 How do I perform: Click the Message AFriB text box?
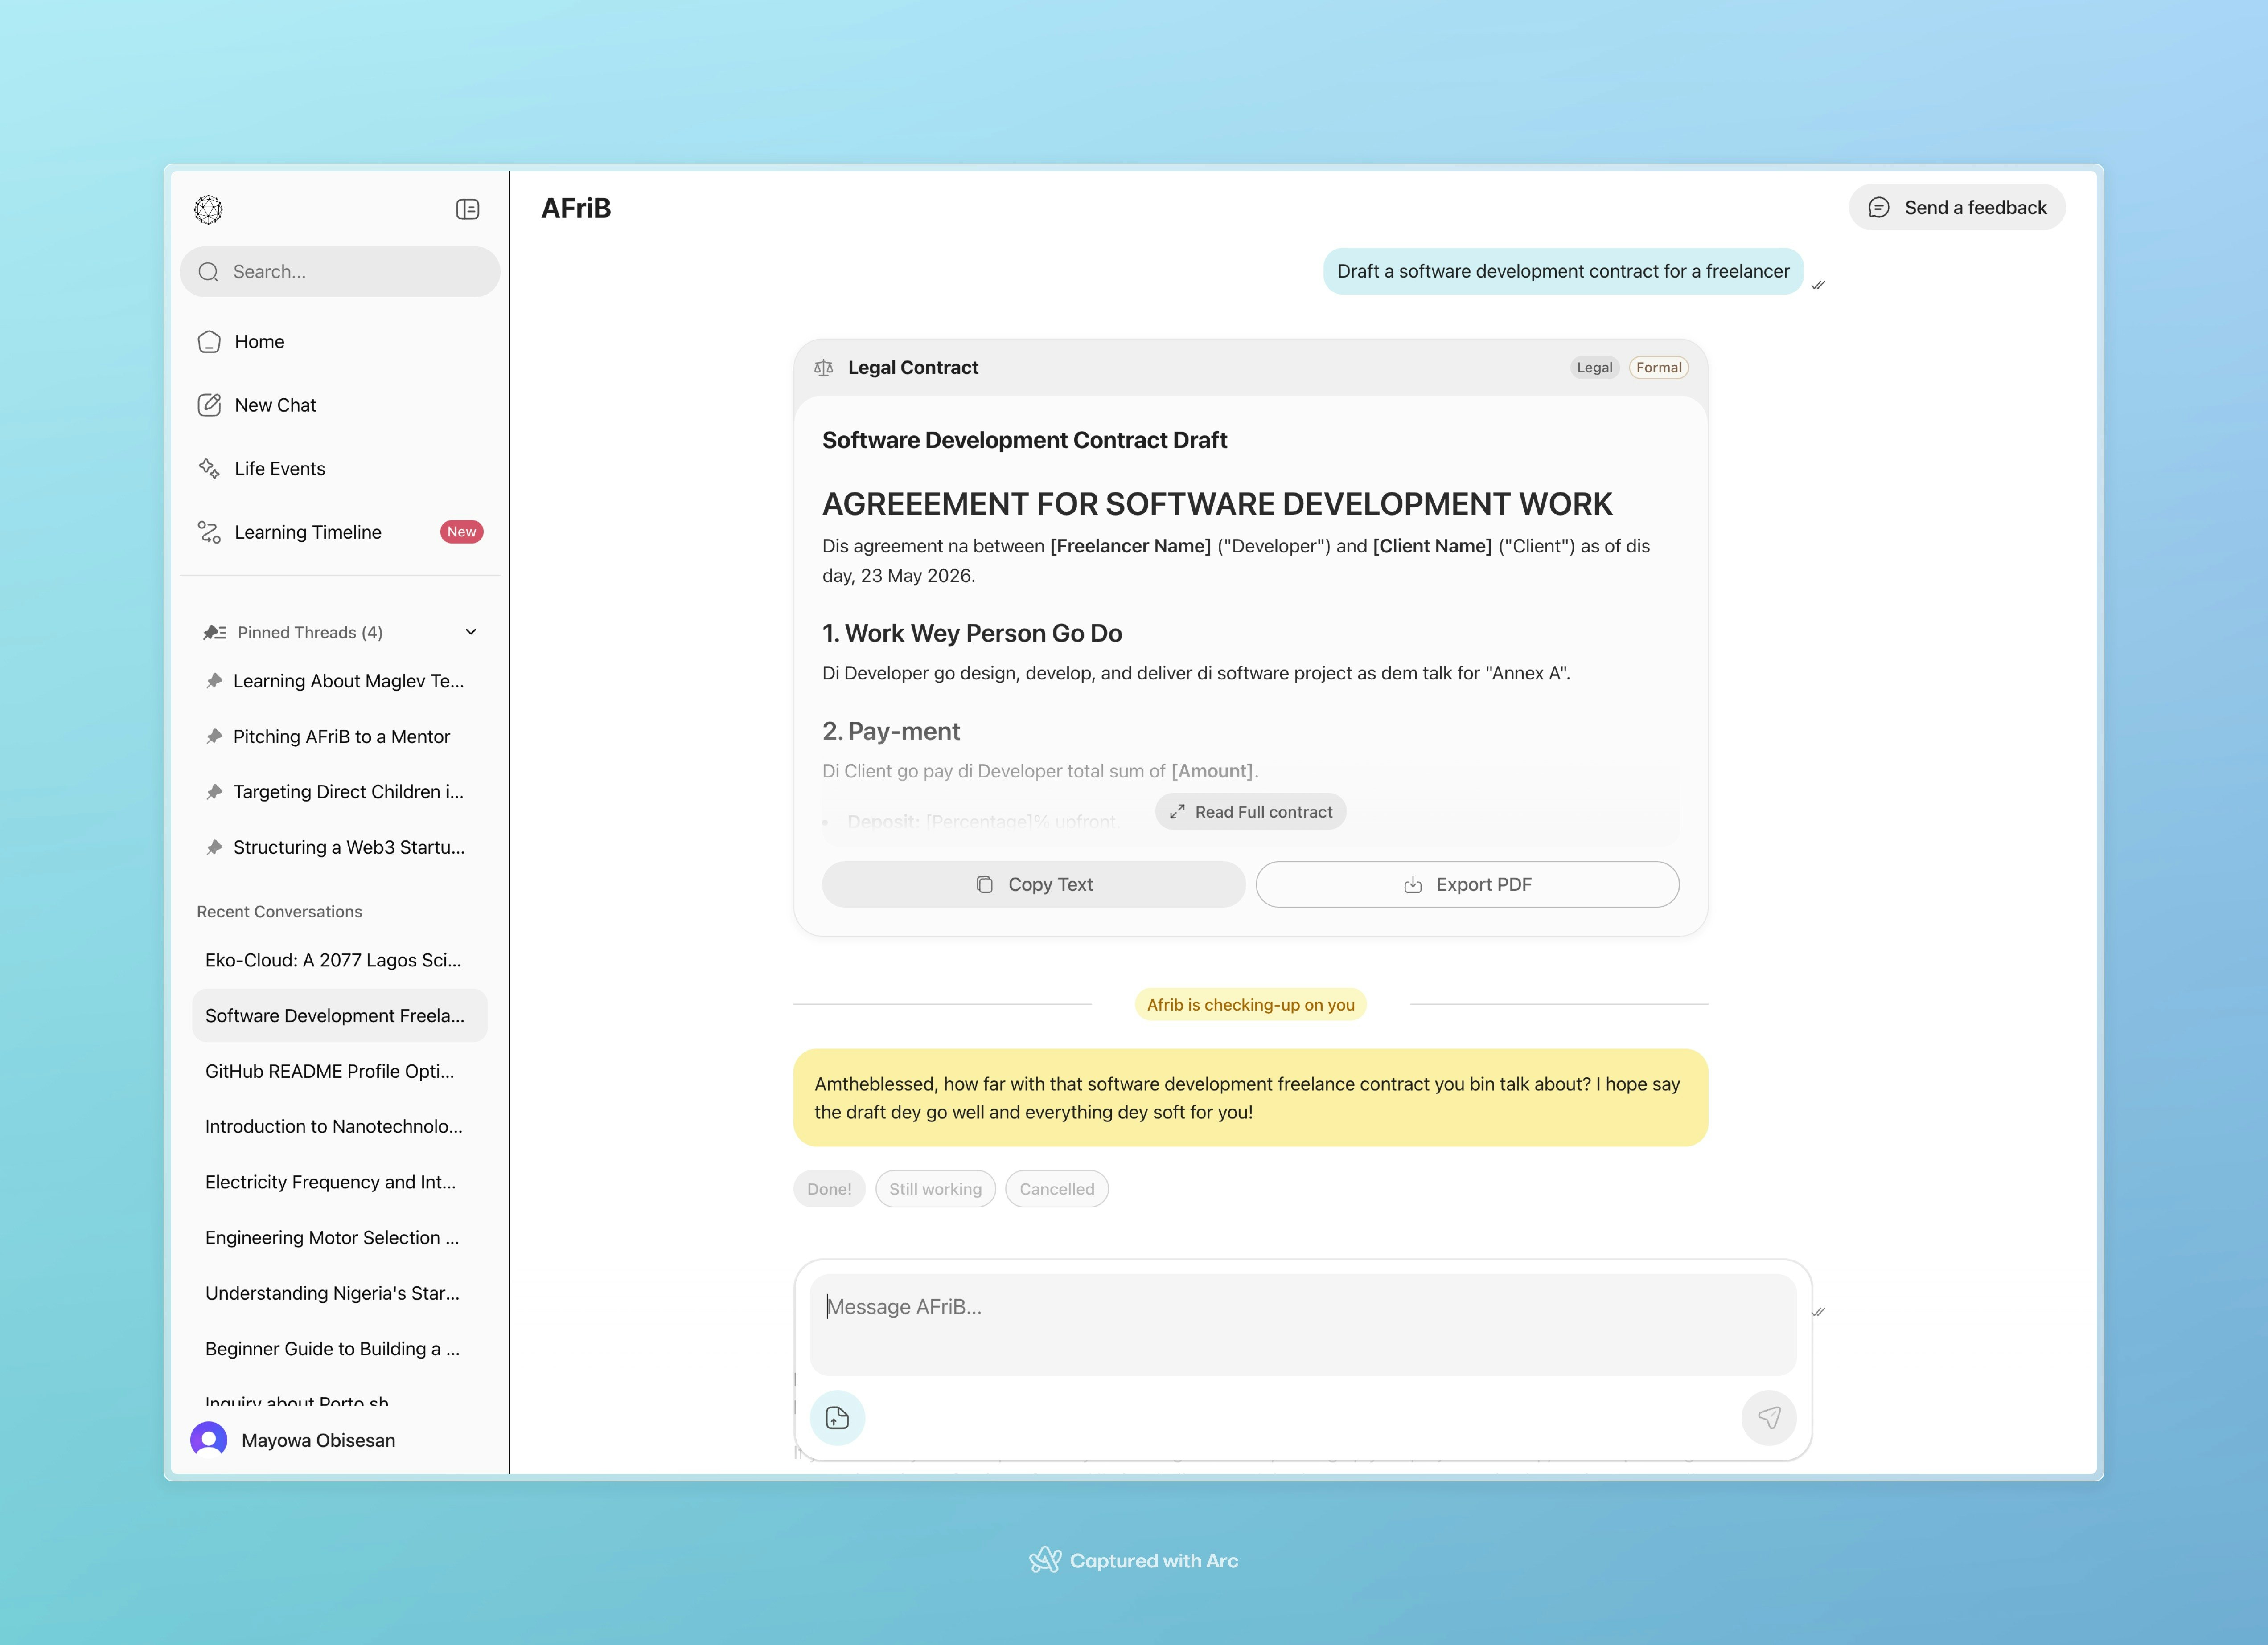[x=1303, y=1324]
